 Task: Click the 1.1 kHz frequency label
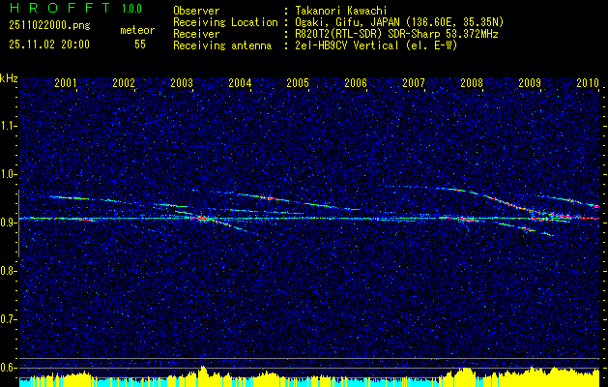[8, 126]
